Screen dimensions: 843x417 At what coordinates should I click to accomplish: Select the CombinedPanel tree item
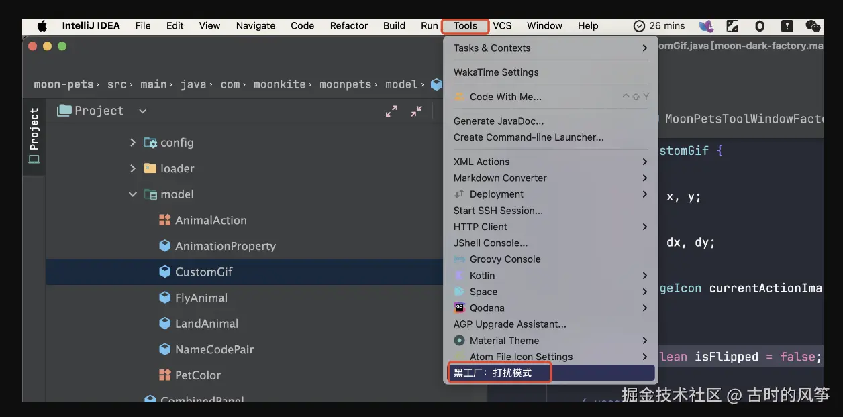click(x=202, y=400)
